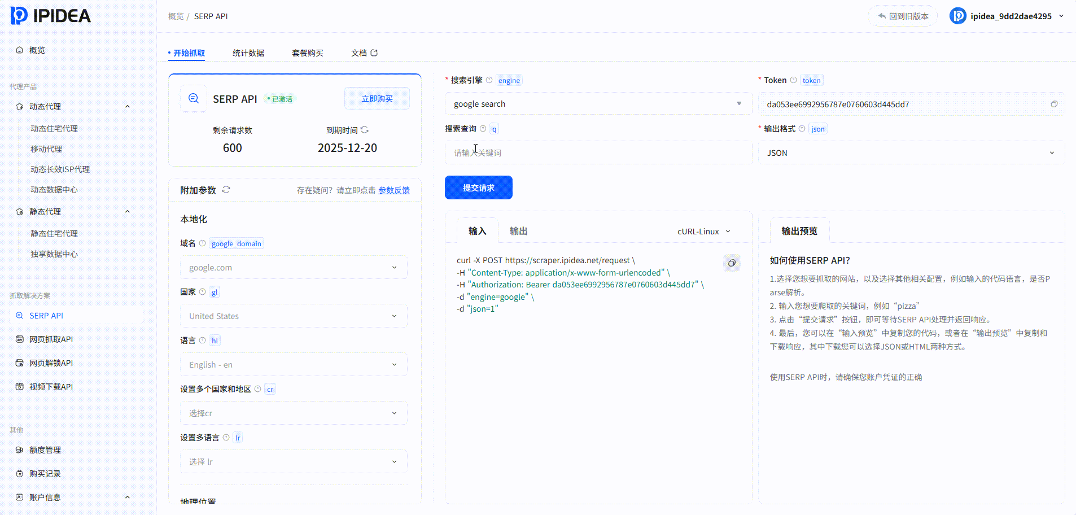The width and height of the screenshot is (1076, 515).
Task: Open the 参数反馈 link
Action: coord(394,190)
